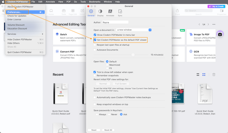Open the Apple menu
Screen dimensions: 228x133
click(x=3, y=2)
